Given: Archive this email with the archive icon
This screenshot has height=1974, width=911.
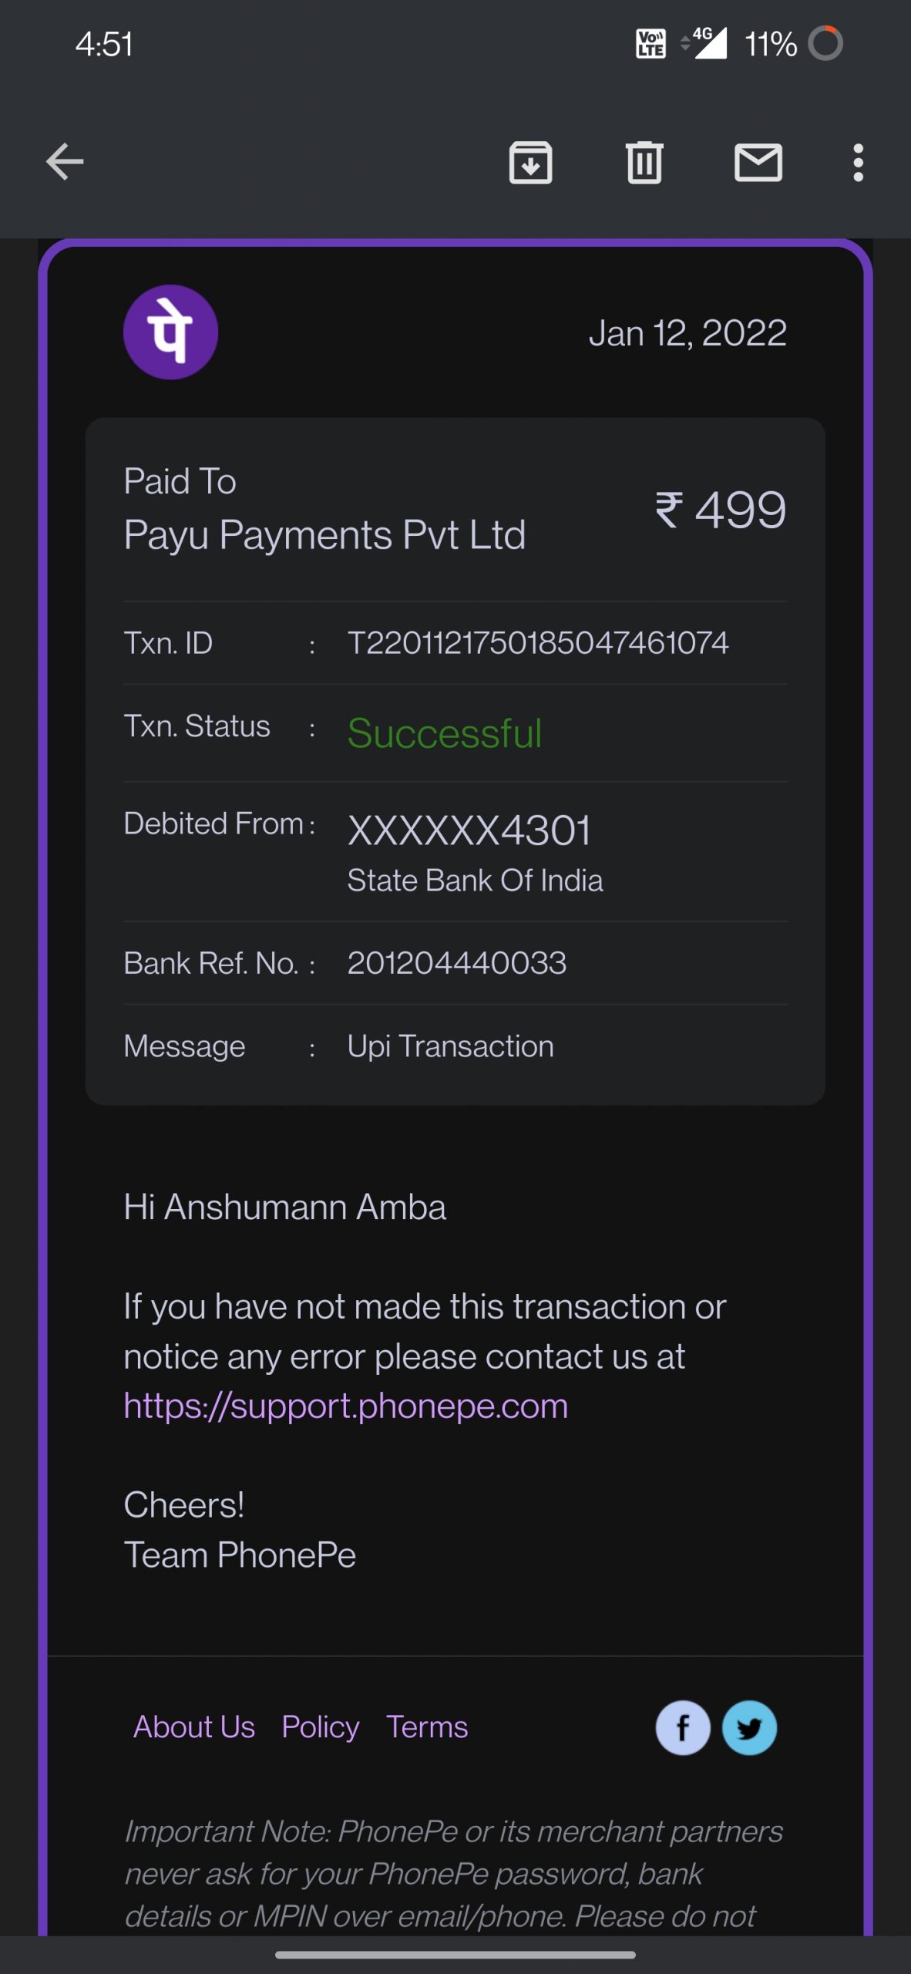Looking at the screenshot, I should 530,163.
